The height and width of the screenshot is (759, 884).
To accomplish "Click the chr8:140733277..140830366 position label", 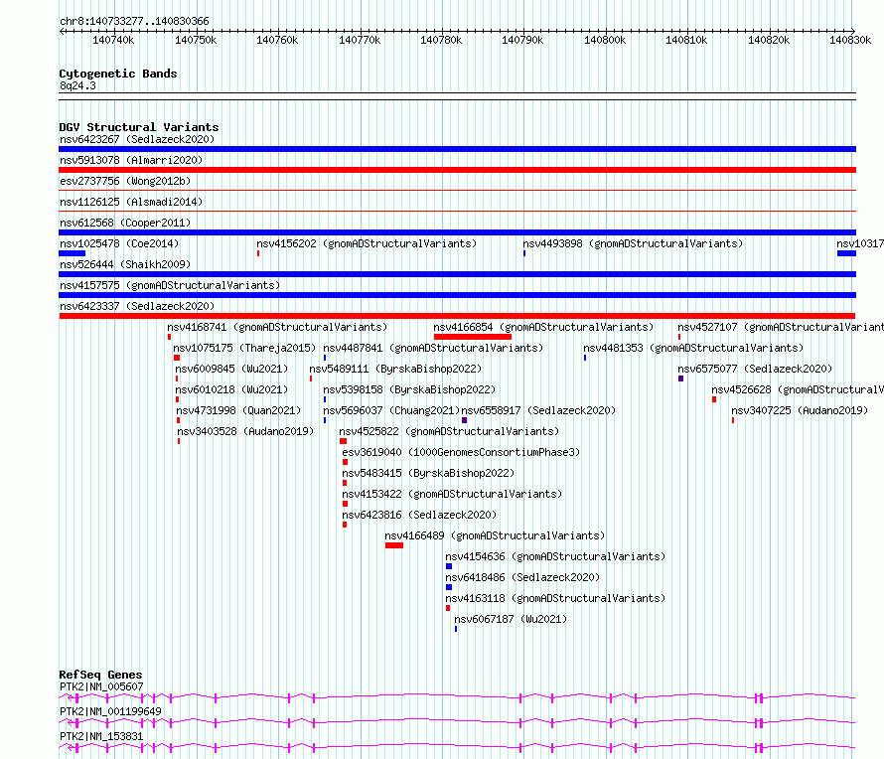I will click(134, 22).
